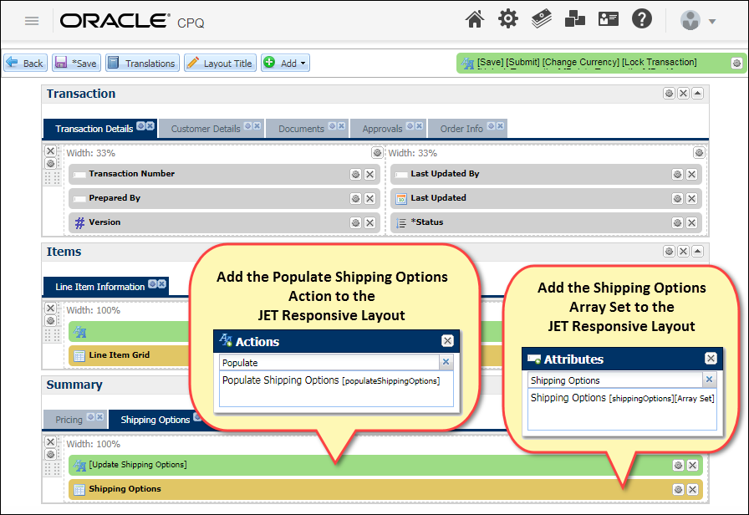
Task: Clear the Populate search text in Actions
Action: tap(446, 363)
